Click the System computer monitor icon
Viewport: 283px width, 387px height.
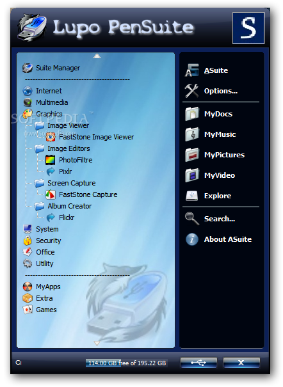coord(28,229)
